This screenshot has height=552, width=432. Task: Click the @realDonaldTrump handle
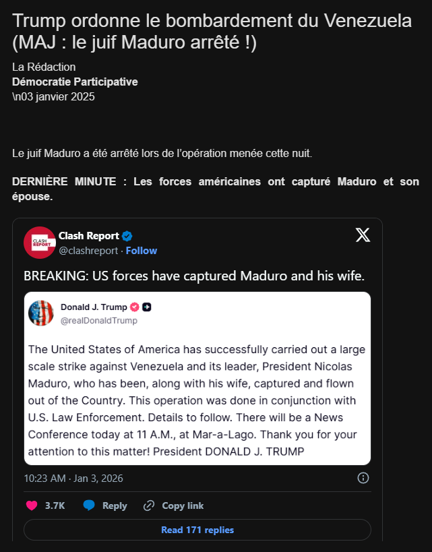[x=99, y=320]
